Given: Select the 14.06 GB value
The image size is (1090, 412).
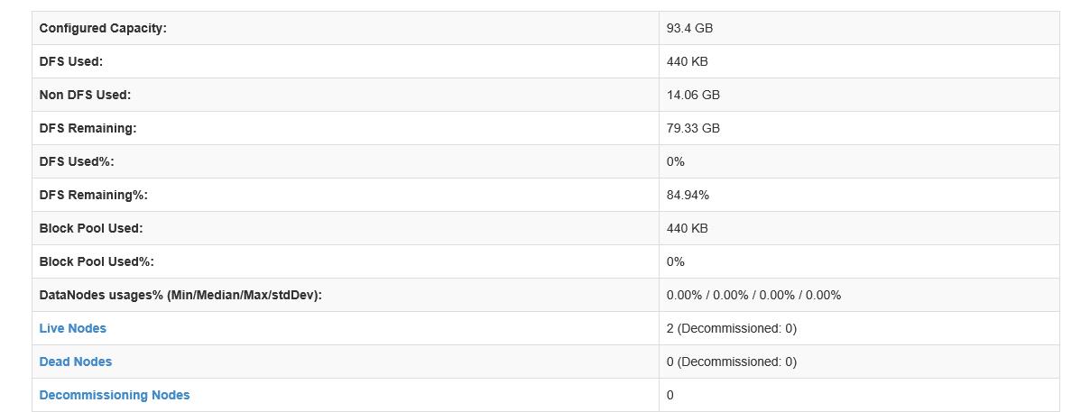Looking at the screenshot, I should point(693,95).
